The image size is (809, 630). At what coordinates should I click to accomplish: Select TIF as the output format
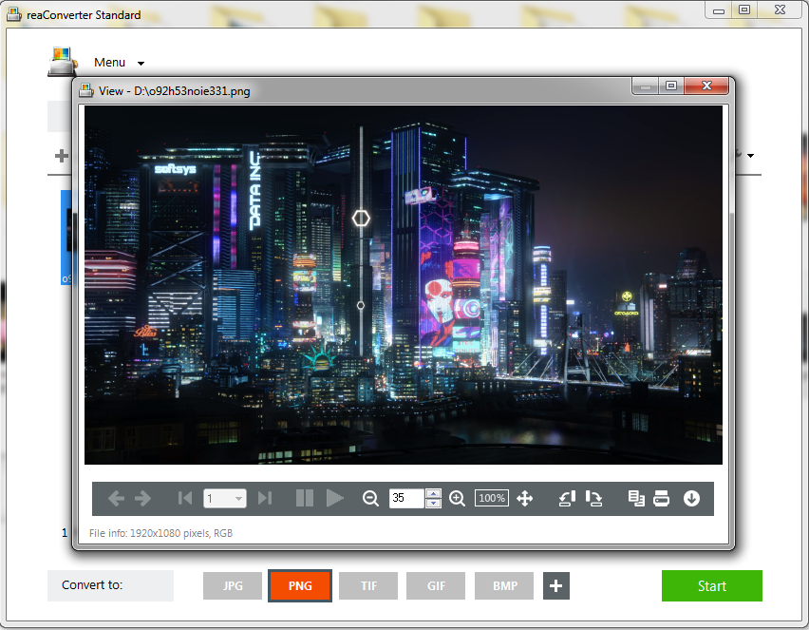point(368,585)
